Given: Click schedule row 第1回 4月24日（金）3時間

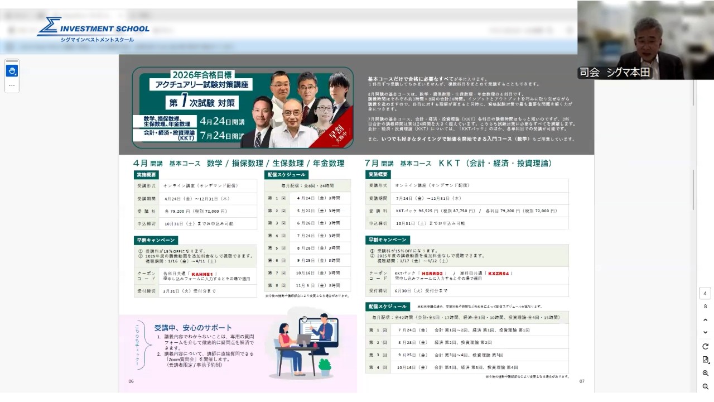Looking at the screenshot, I should click(307, 198).
